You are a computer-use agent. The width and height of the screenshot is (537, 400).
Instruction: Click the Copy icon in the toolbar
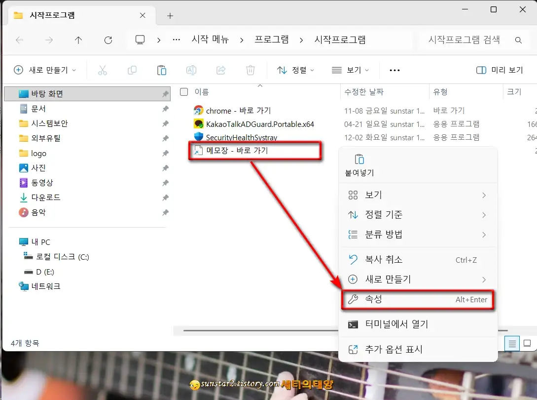click(x=132, y=70)
